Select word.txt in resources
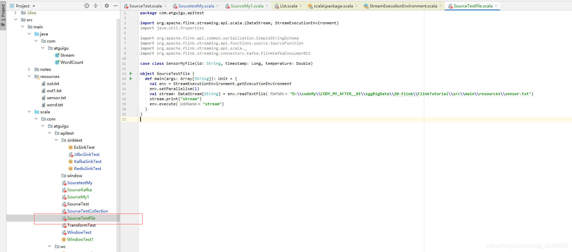The height and width of the screenshot is (252, 572). [x=55, y=105]
